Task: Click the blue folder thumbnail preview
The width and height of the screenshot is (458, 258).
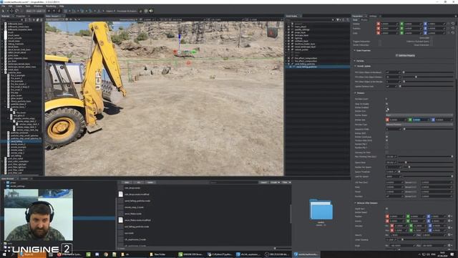Action: [321, 209]
